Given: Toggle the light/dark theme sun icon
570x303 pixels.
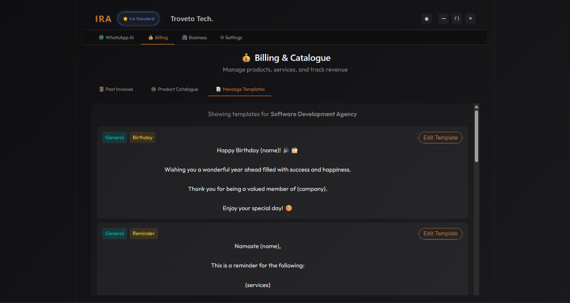Looking at the screenshot, I should pyautogui.click(x=427, y=18).
